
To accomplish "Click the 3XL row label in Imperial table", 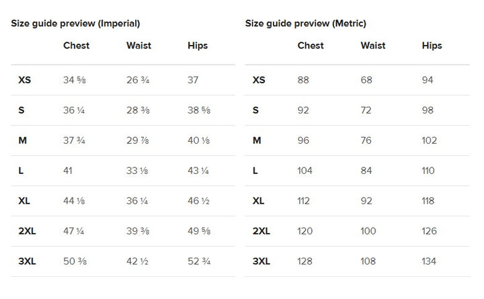I will [x=27, y=261].
